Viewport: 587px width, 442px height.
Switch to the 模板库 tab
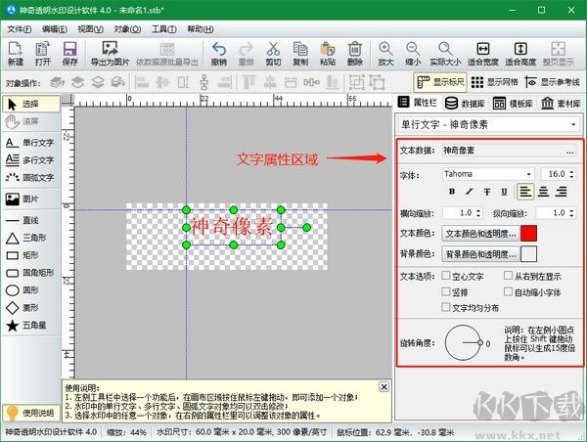point(513,103)
